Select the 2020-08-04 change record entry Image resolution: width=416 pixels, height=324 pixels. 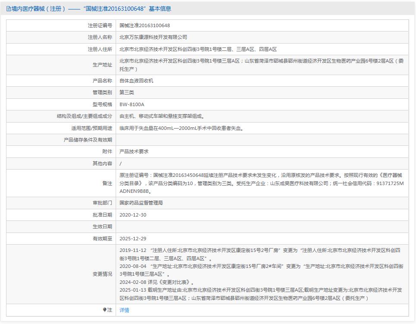tap(262, 270)
